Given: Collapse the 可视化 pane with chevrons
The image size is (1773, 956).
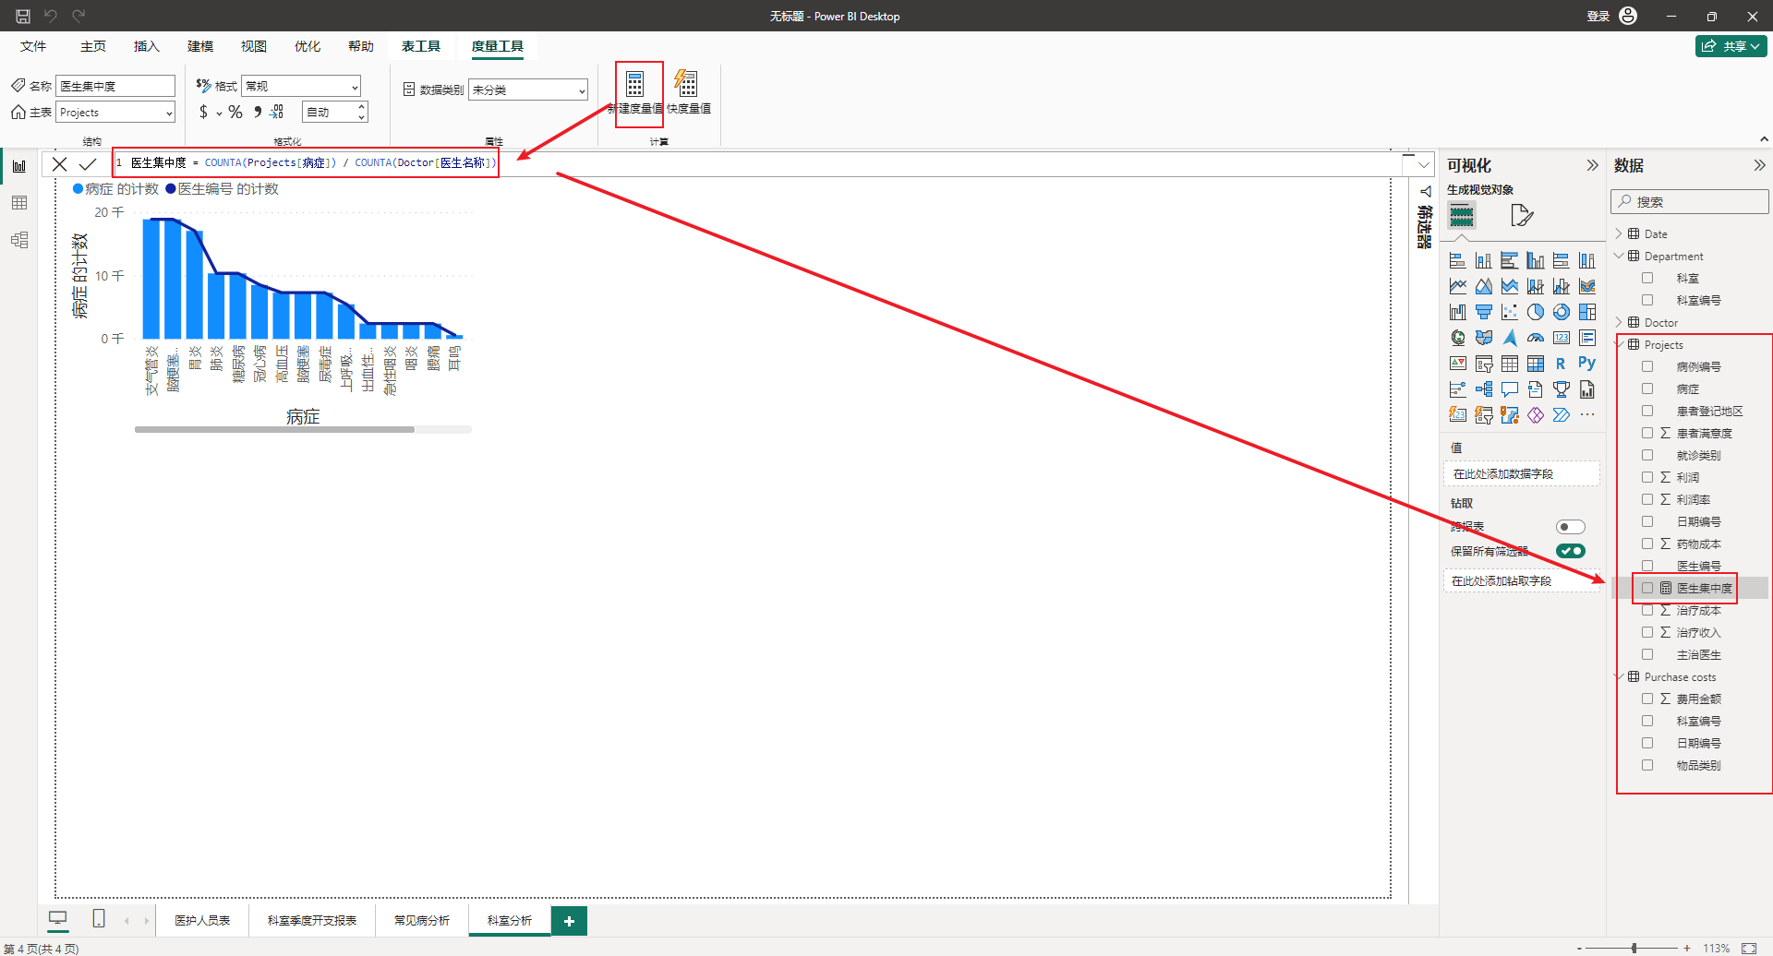Looking at the screenshot, I should pos(1592,165).
